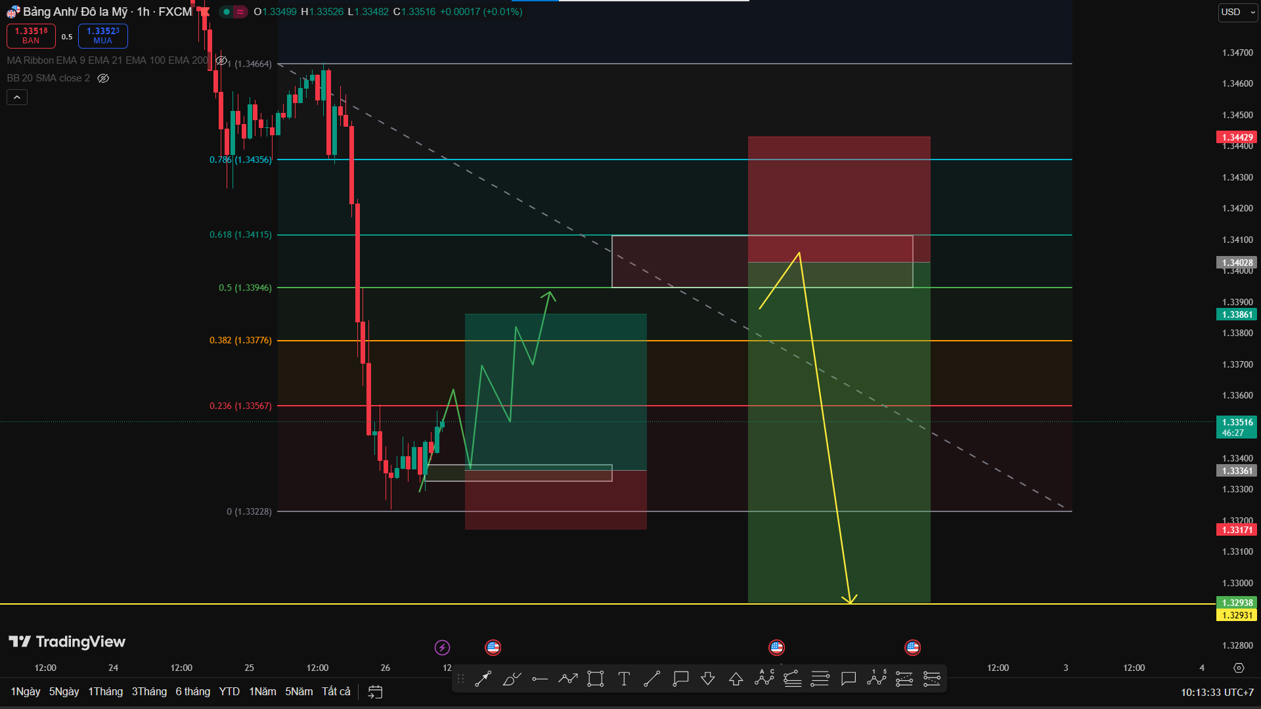Open the date range calendar selector
The image size is (1261, 709).
[x=375, y=691]
